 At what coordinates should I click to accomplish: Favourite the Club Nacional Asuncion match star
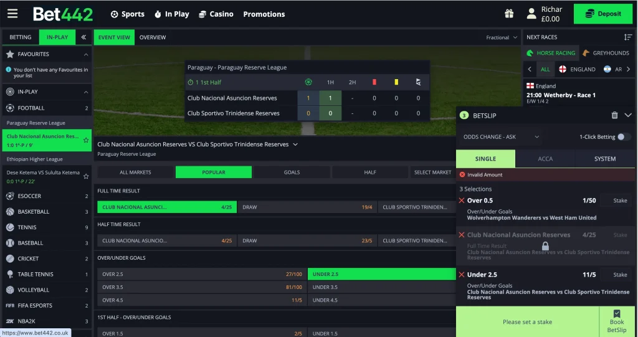click(86, 140)
